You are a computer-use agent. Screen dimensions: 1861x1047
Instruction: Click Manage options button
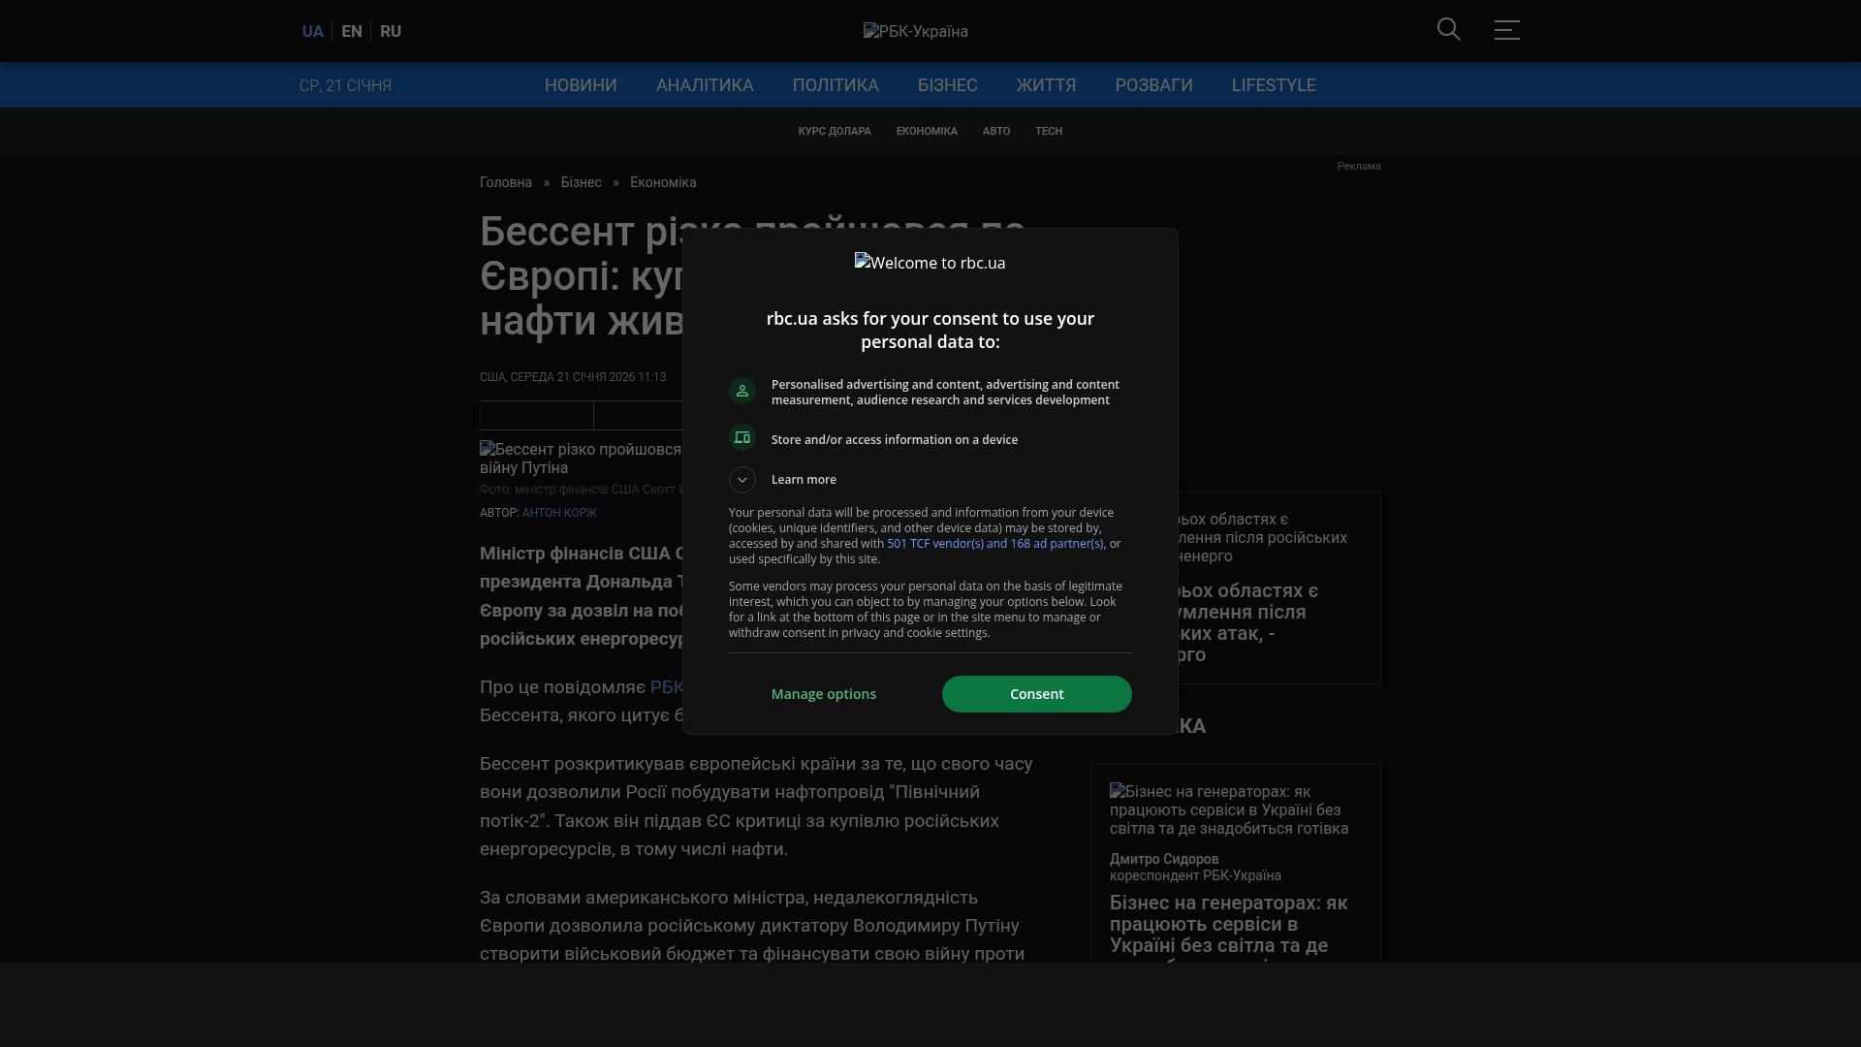pos(824,694)
